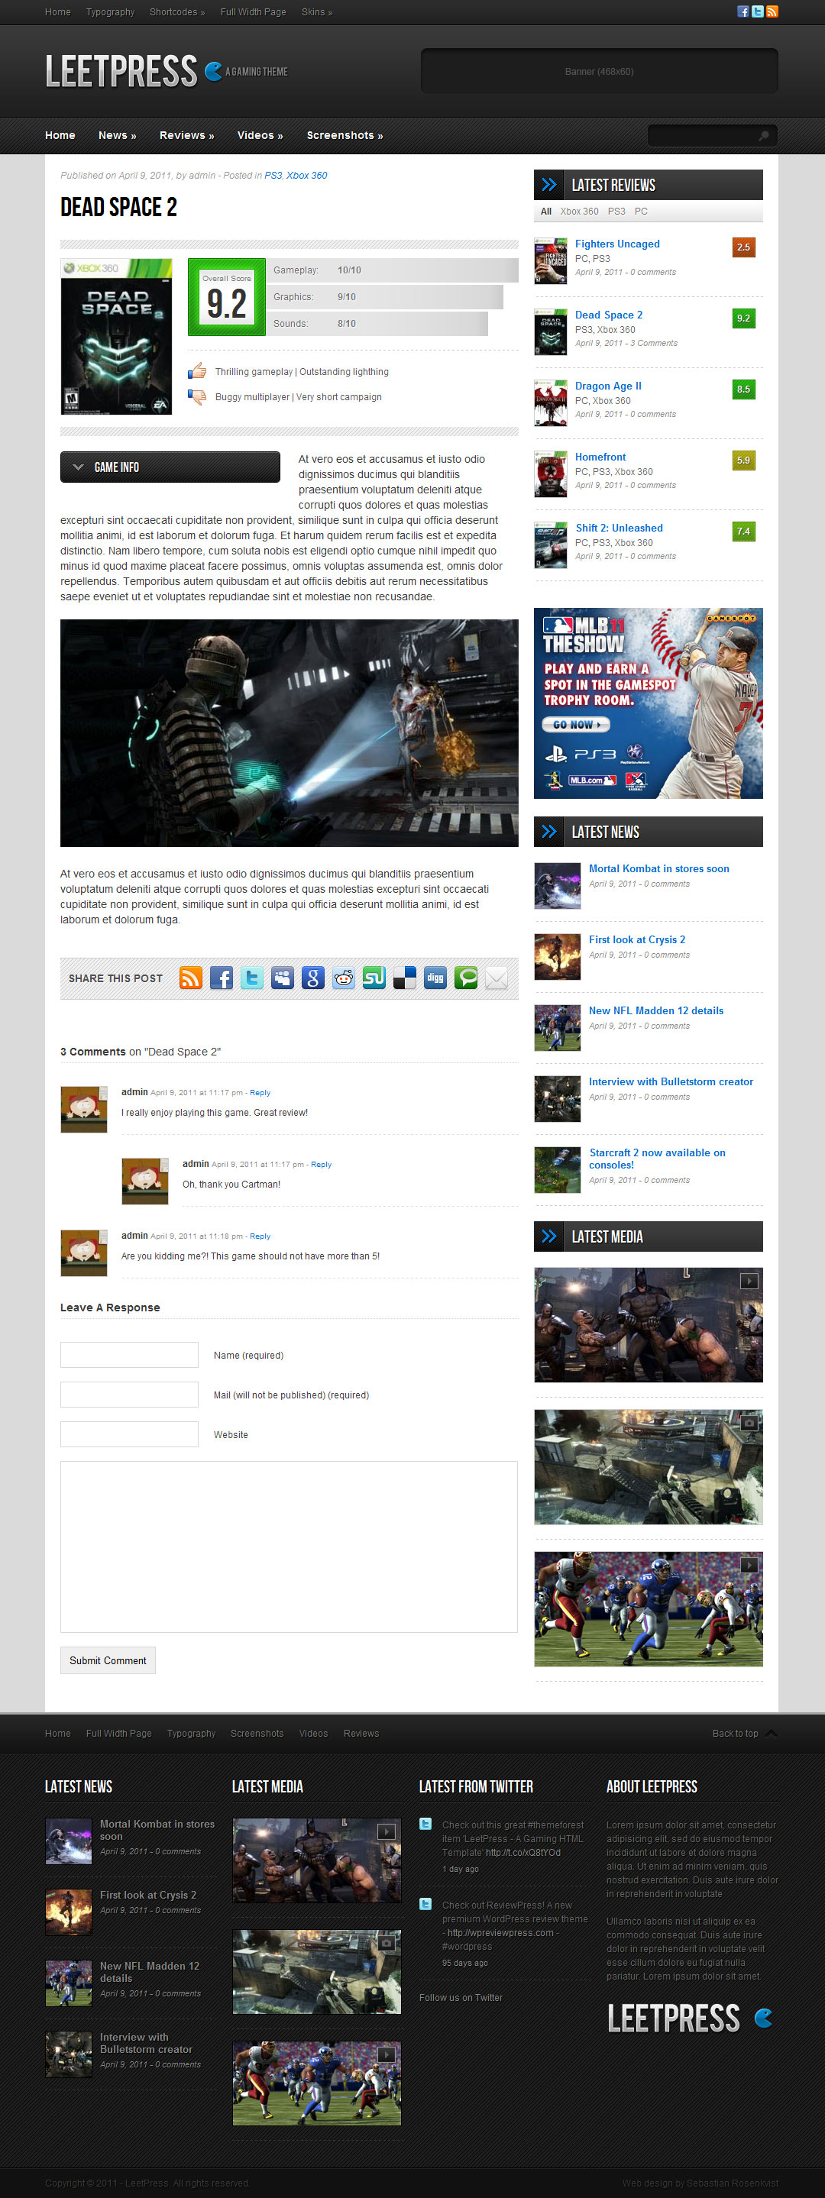The height and width of the screenshot is (2198, 825).
Task: Click the footer Reviews link
Action: pyautogui.click(x=361, y=1733)
